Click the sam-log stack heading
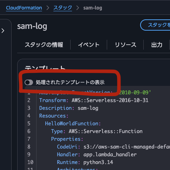 [x=32, y=26]
